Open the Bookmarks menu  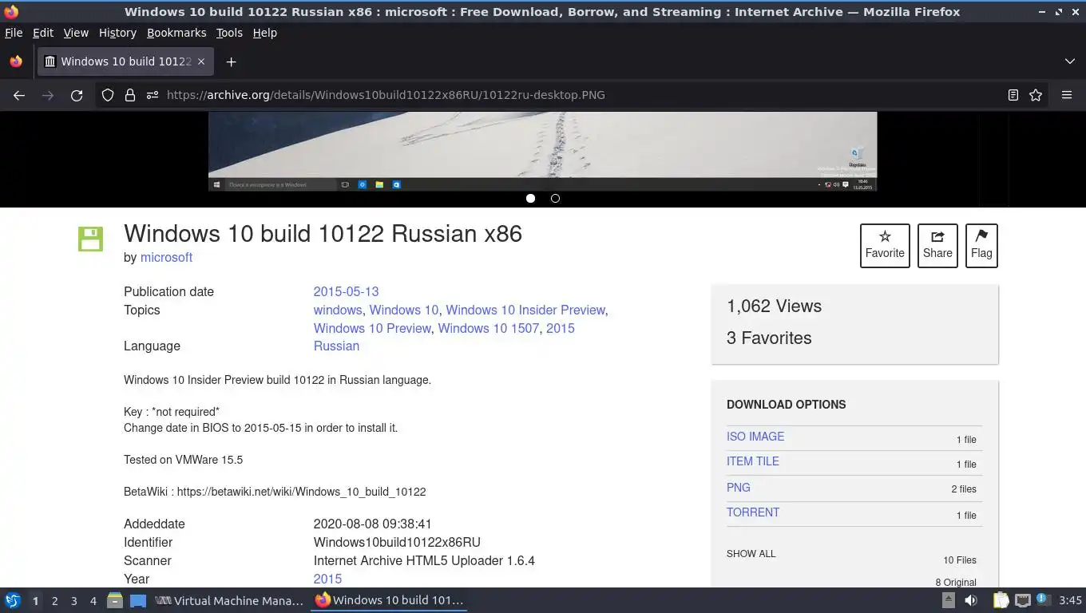(x=176, y=33)
